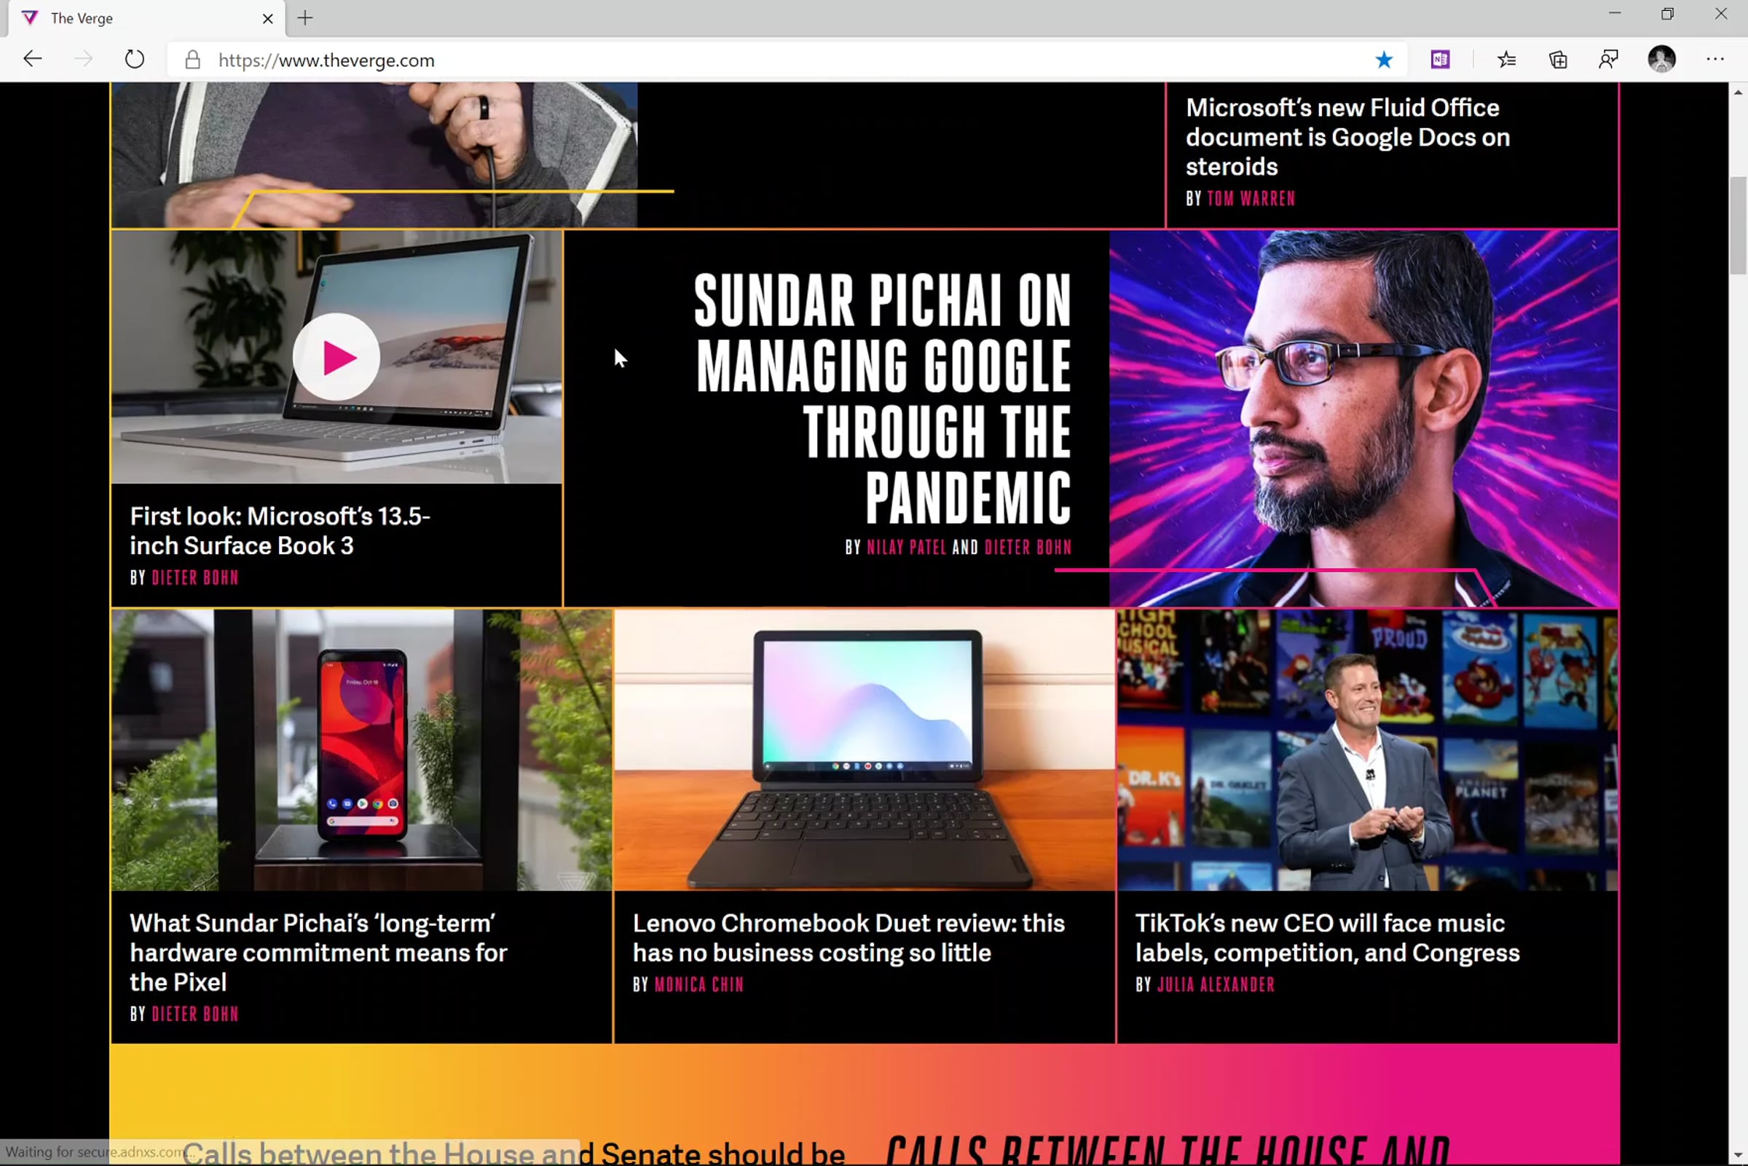Play the Surface Book 3 video
This screenshot has height=1166, width=1748.
[x=336, y=358]
